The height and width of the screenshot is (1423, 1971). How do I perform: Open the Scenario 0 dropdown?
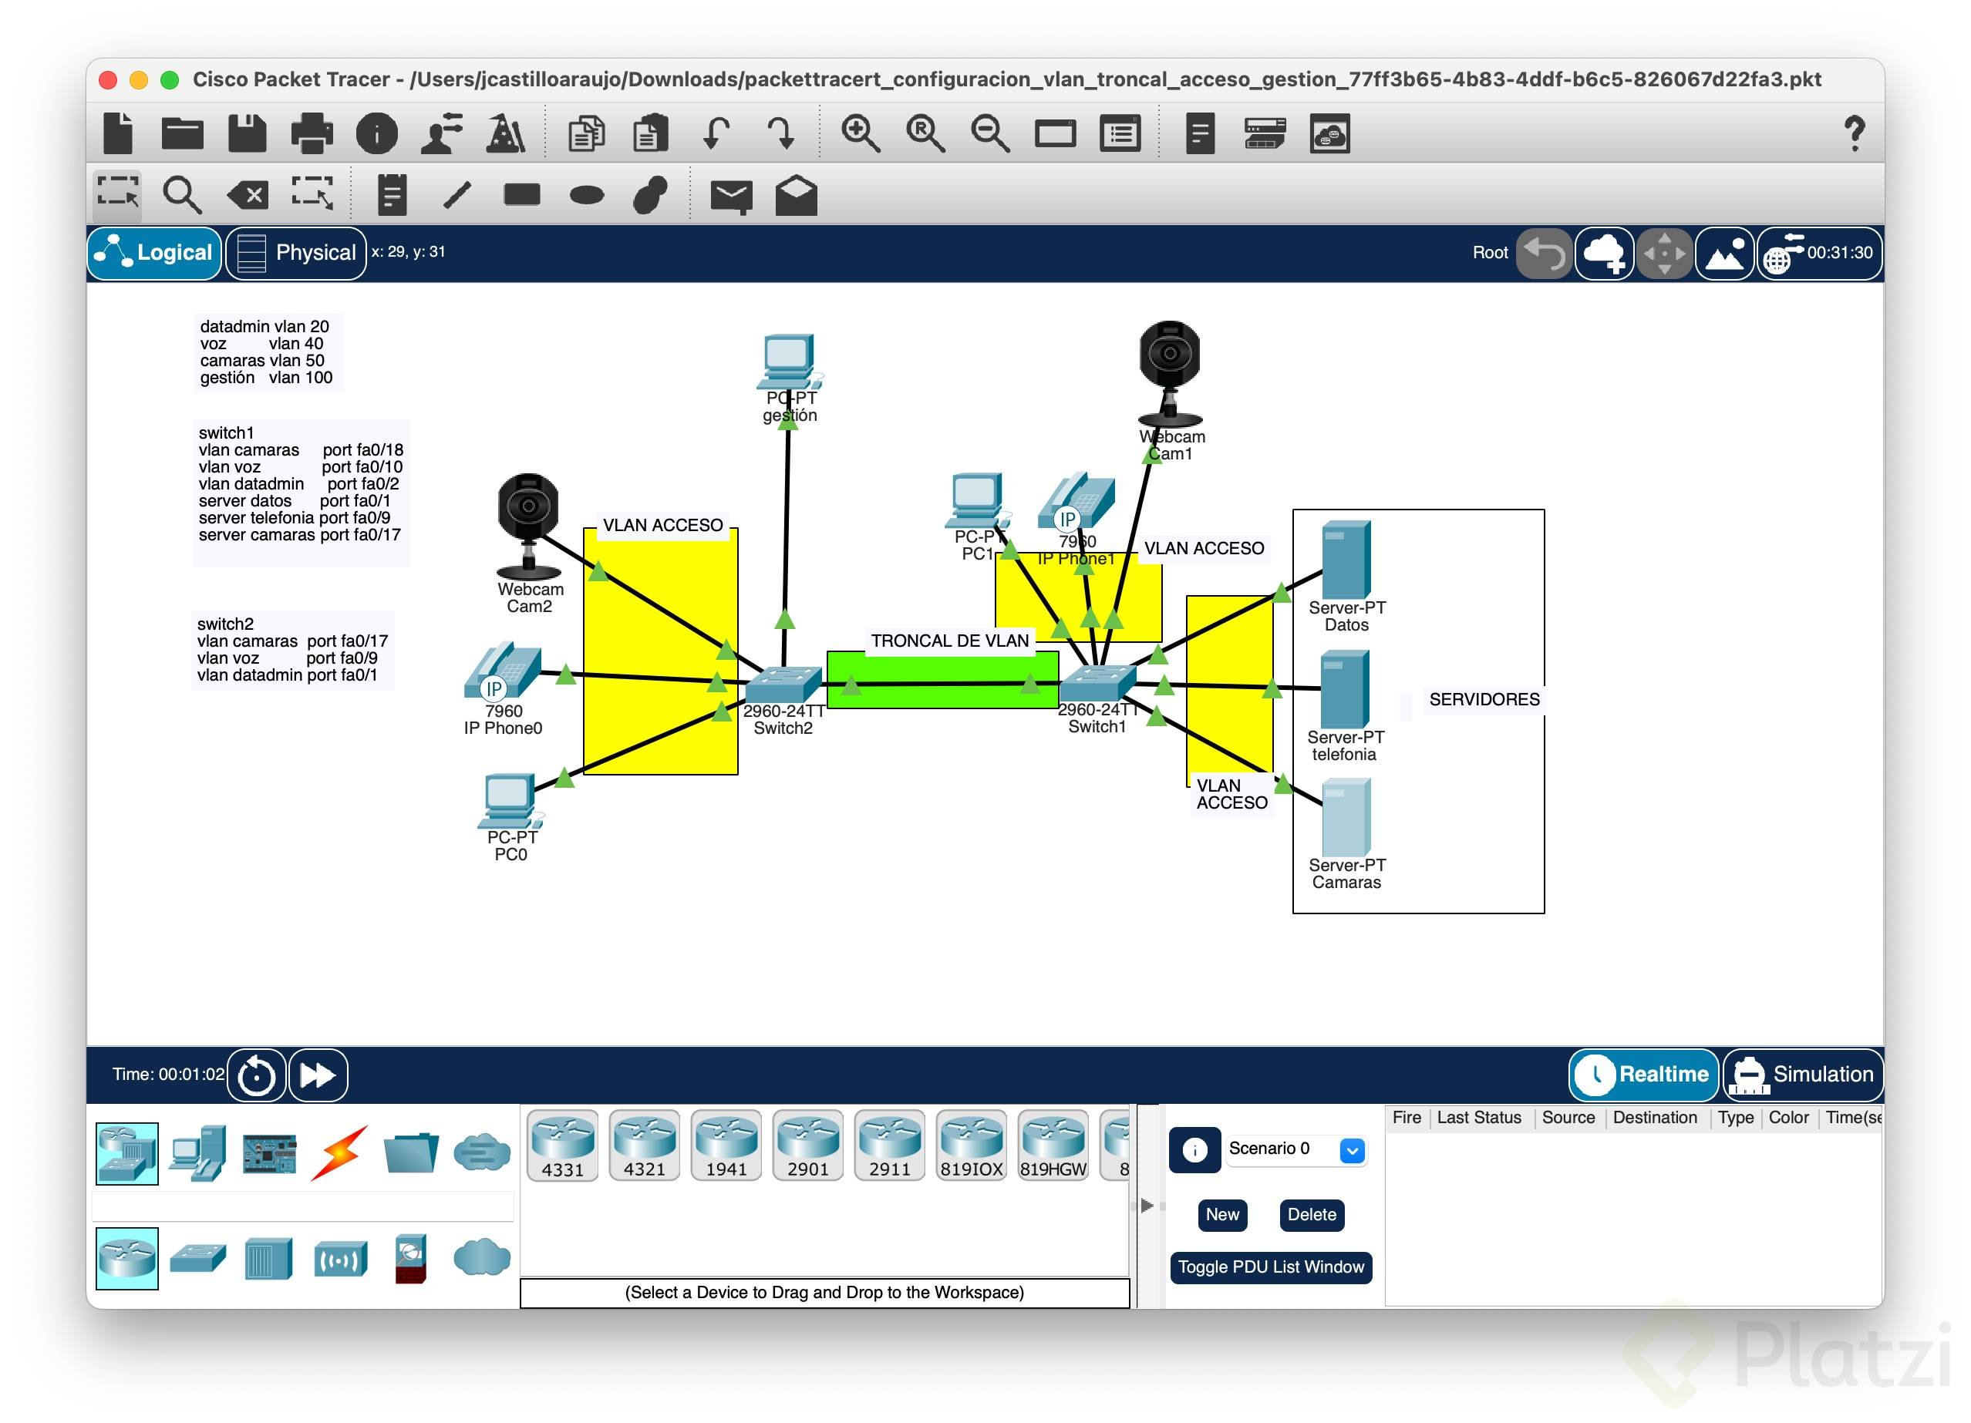pos(1351,1150)
